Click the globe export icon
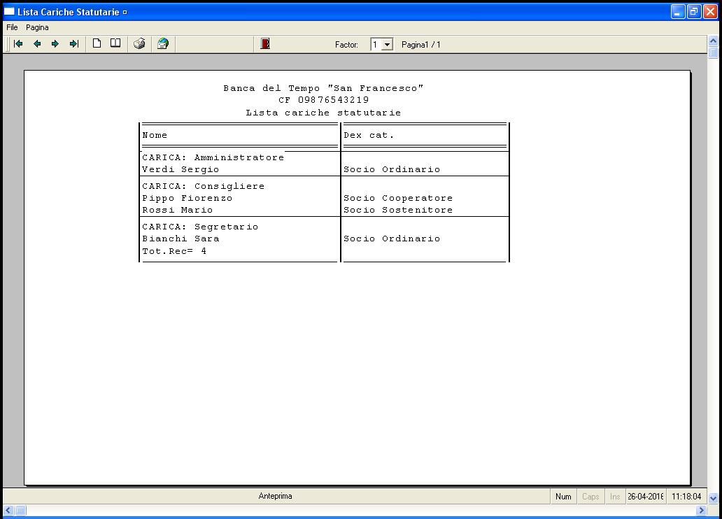The height and width of the screenshot is (519, 722). 163,44
